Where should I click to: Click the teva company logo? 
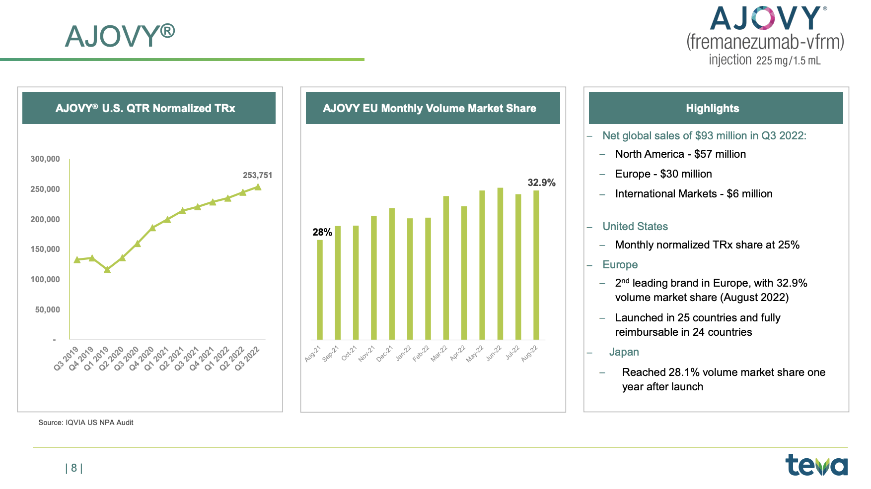(816, 465)
